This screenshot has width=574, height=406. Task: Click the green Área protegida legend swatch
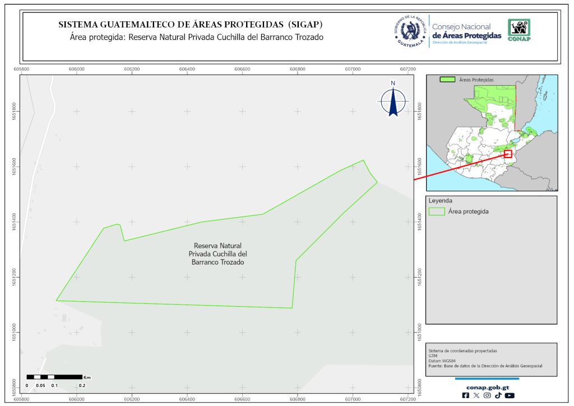(437, 211)
